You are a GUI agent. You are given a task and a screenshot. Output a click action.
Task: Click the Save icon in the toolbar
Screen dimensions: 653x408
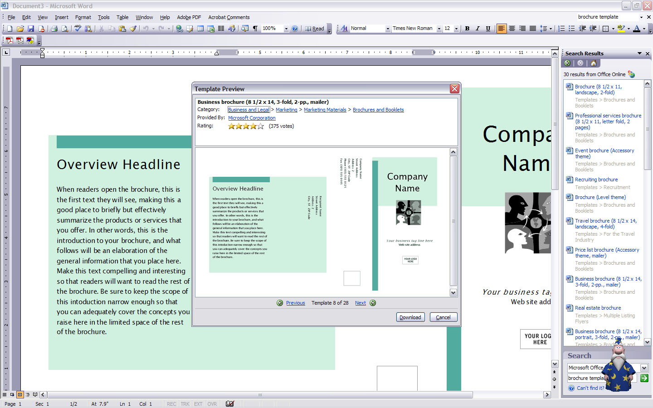31,29
